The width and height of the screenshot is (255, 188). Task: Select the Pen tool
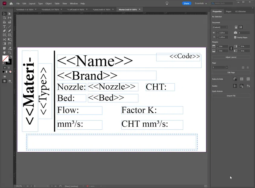(x=4, y=31)
